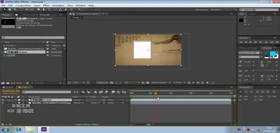Select the Roto Brush tool

[73, 9]
